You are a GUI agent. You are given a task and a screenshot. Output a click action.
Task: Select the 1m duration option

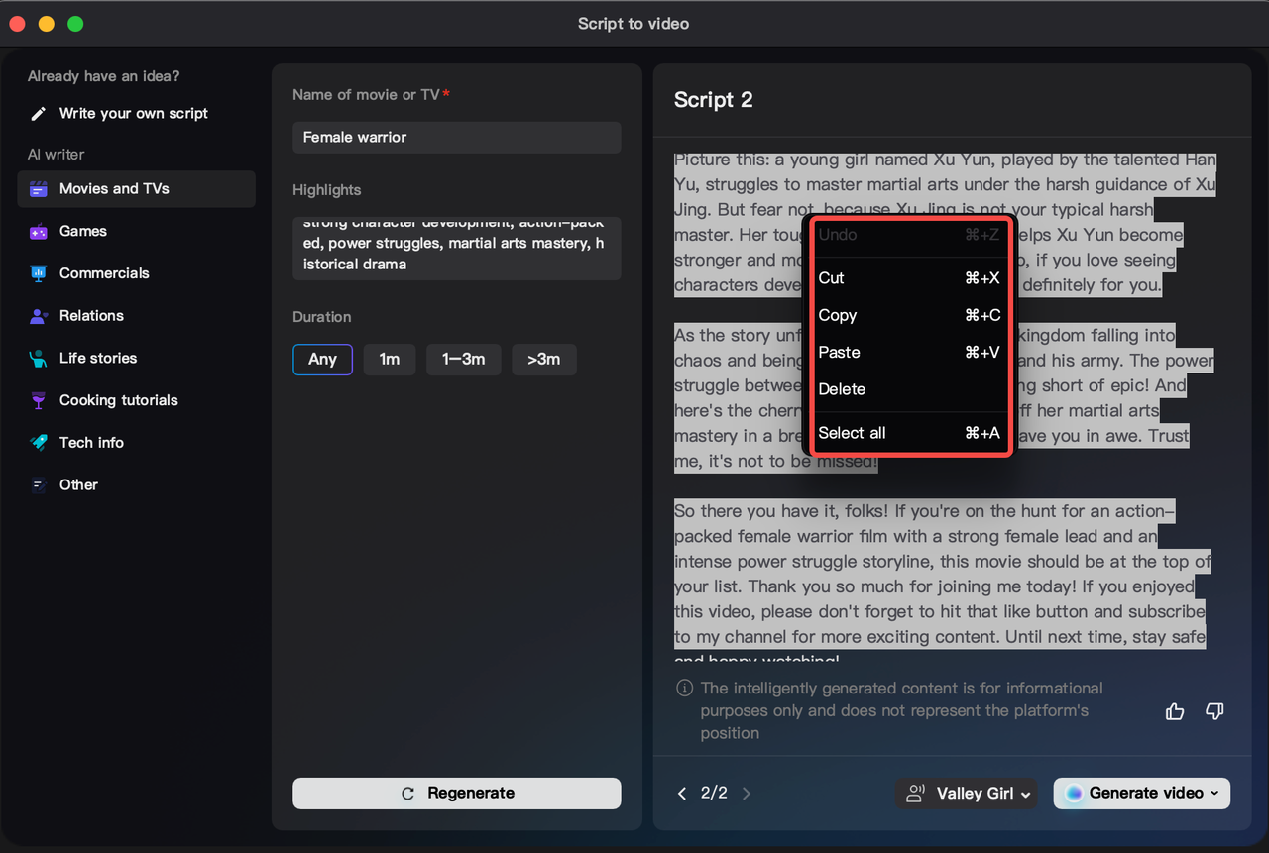point(389,360)
